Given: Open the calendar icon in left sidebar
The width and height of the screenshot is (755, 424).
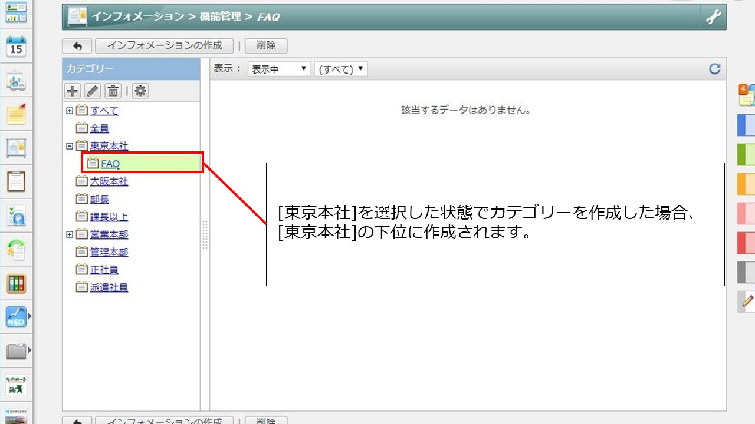Looking at the screenshot, I should tap(16, 46).
